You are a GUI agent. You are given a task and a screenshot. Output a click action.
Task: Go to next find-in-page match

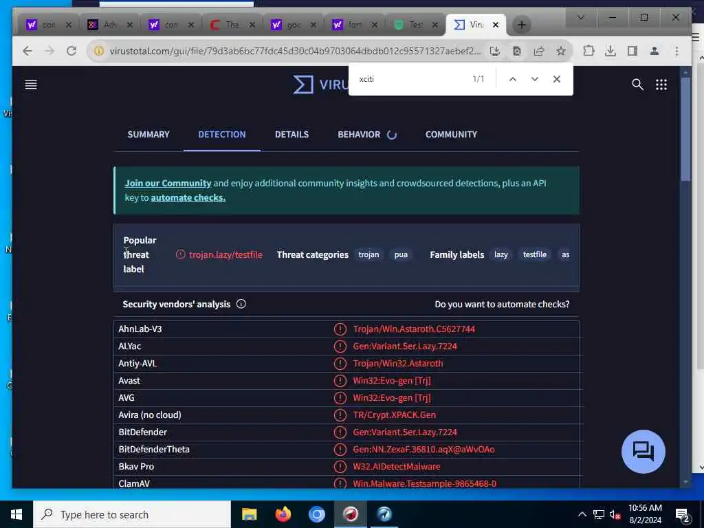pyautogui.click(x=534, y=79)
